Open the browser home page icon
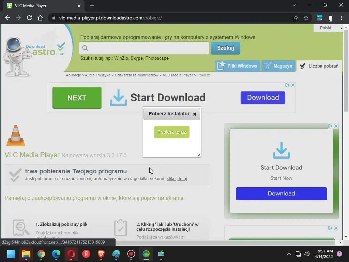The height and width of the screenshot is (262, 349). point(40,18)
